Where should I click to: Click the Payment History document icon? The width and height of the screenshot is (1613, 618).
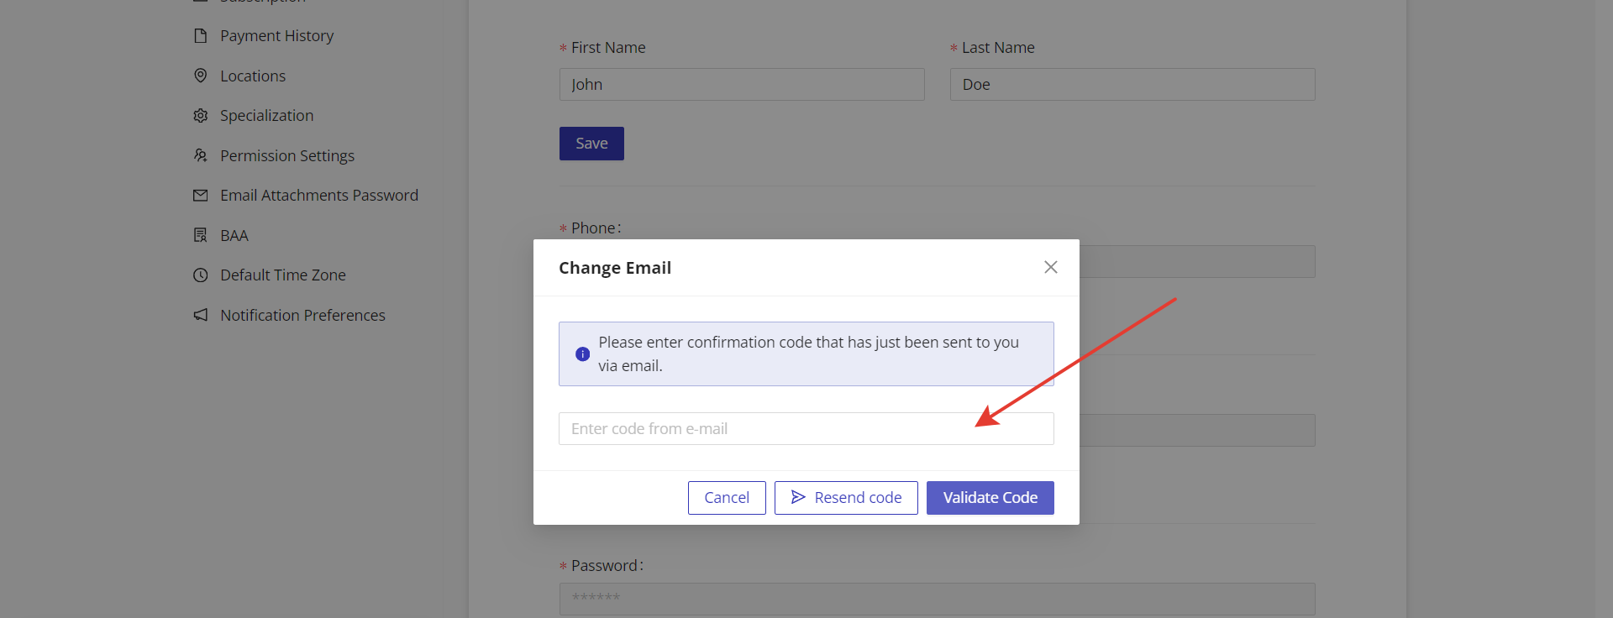click(x=200, y=35)
